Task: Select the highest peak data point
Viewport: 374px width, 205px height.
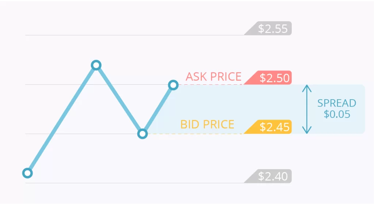Action: coord(96,65)
